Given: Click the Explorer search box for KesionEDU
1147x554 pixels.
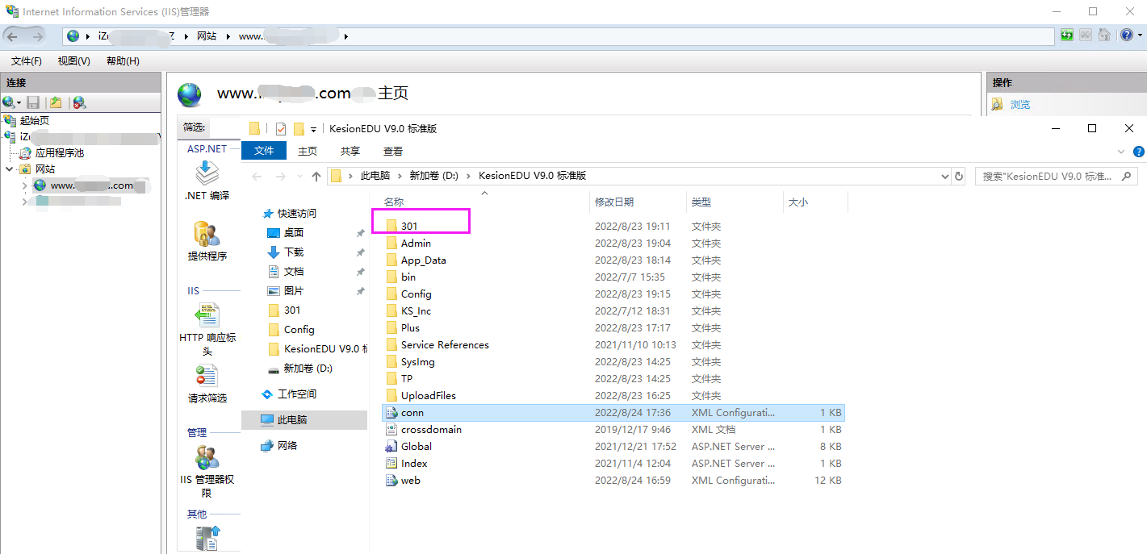Looking at the screenshot, I should (x=1048, y=176).
